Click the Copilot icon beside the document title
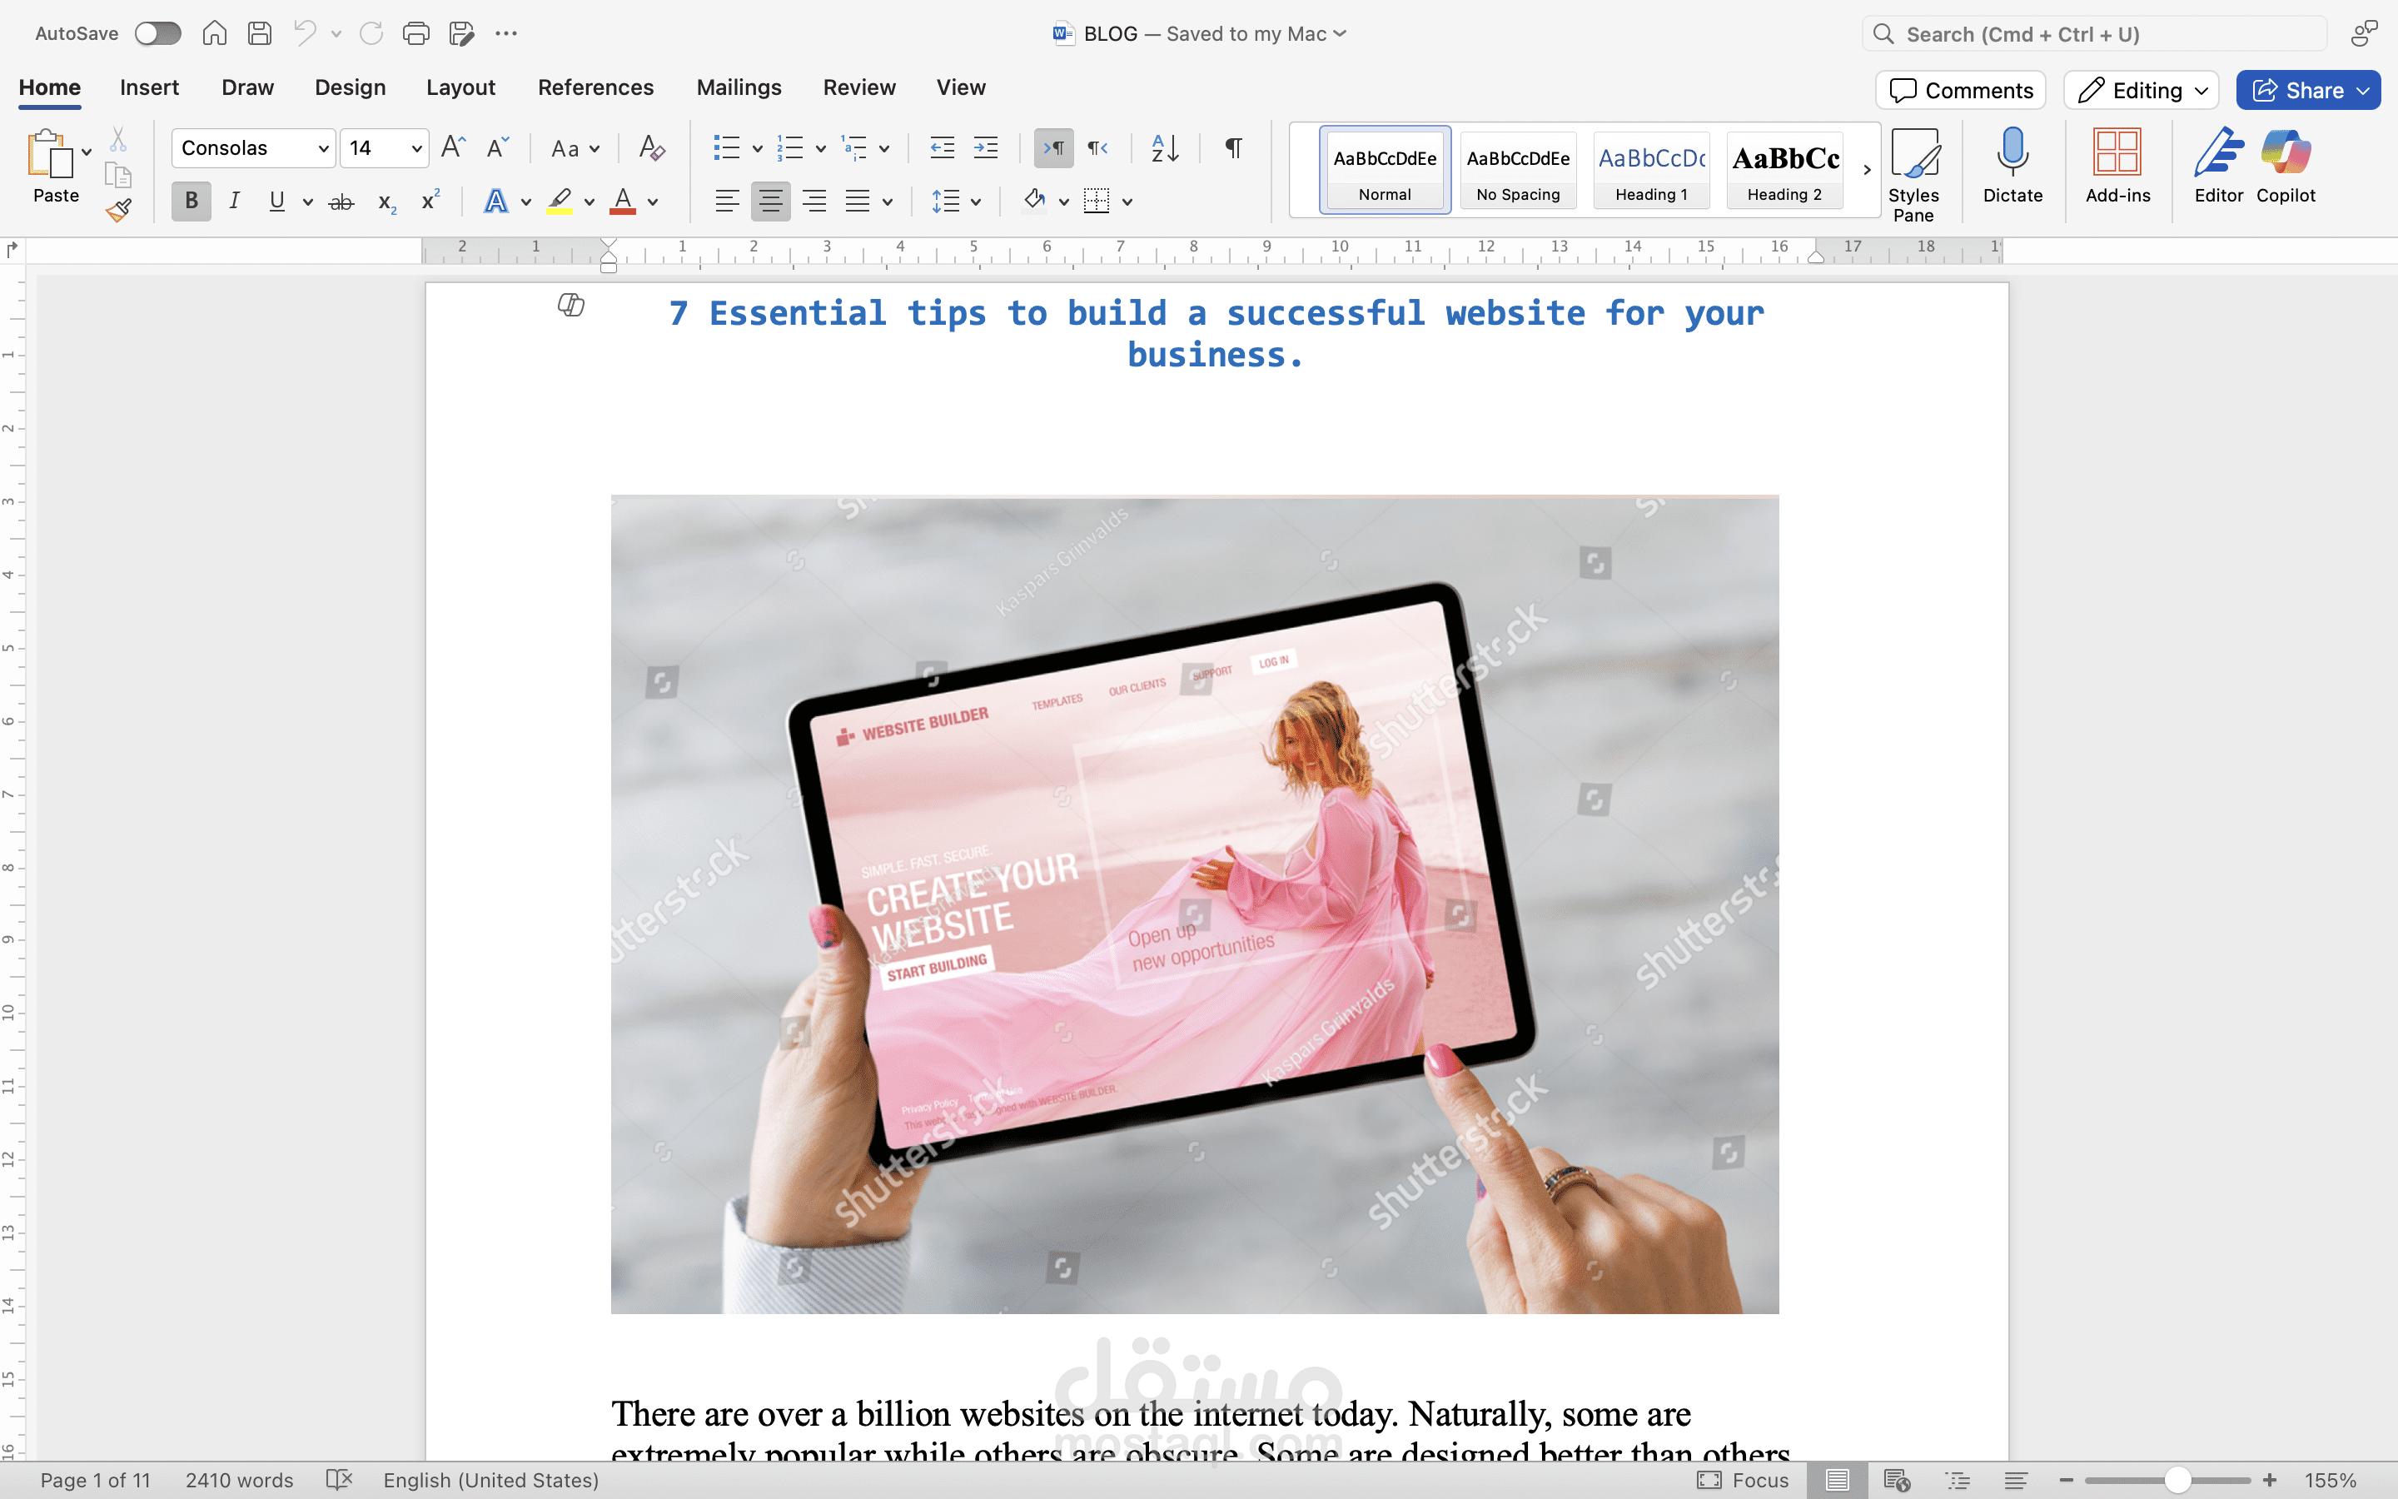The image size is (2398, 1499). [570, 304]
